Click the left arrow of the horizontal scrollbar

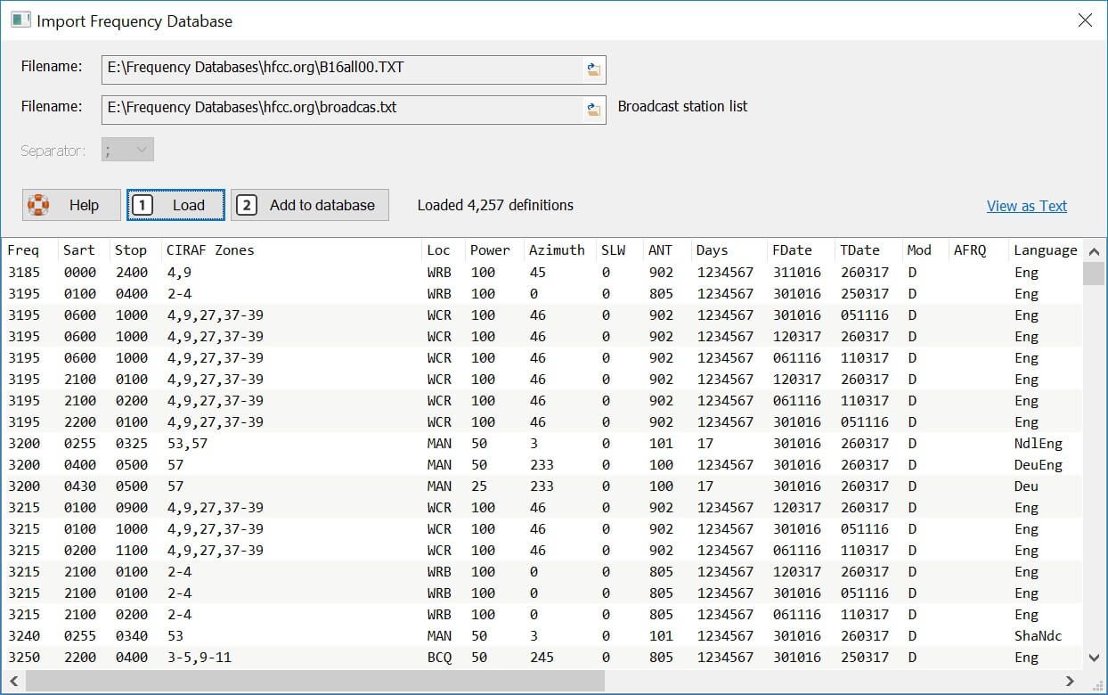(x=12, y=680)
